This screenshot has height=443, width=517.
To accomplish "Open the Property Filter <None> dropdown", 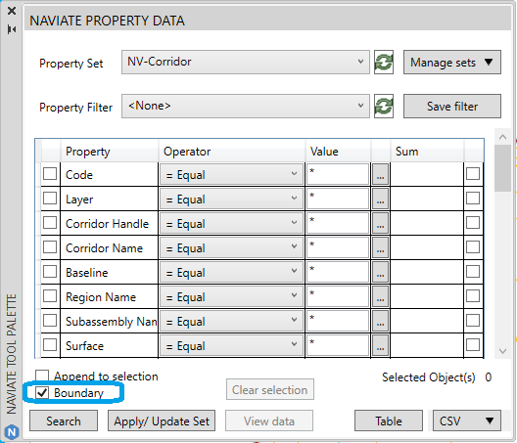I will point(246,106).
